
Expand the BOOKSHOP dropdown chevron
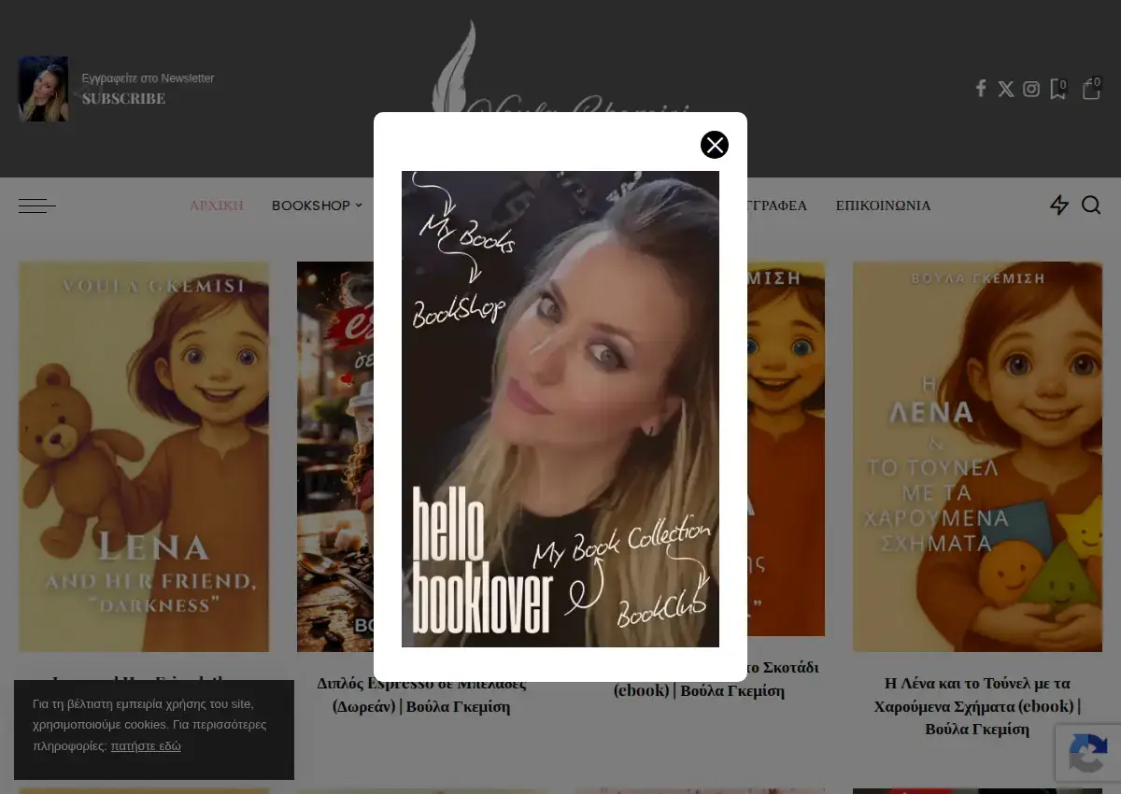click(359, 206)
